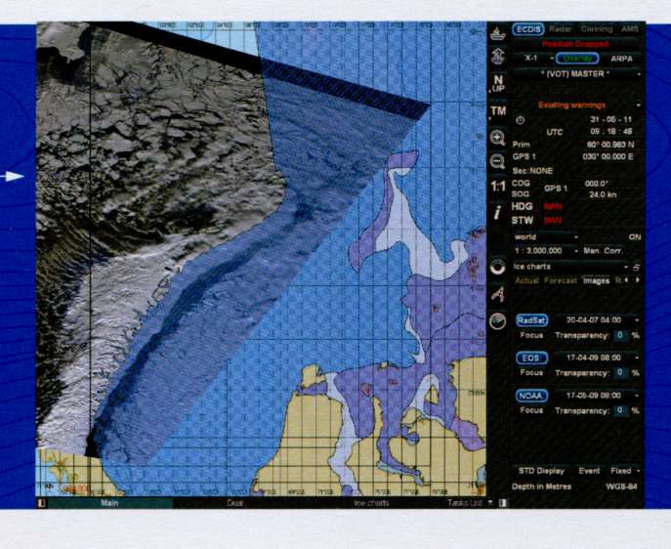
Task: Toggle the ARPA button
Action: (x=622, y=59)
